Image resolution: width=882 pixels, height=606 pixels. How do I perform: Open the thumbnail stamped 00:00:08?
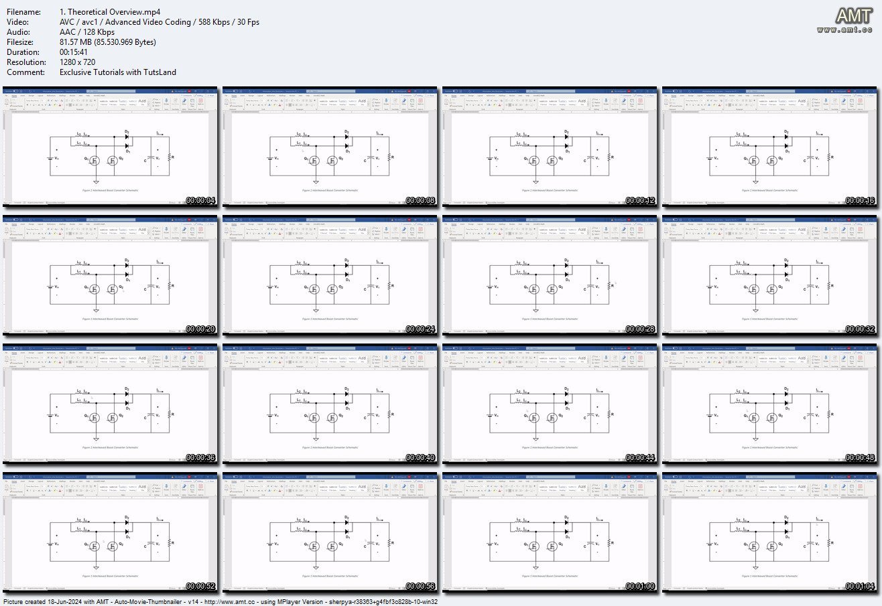pyautogui.click(x=330, y=146)
